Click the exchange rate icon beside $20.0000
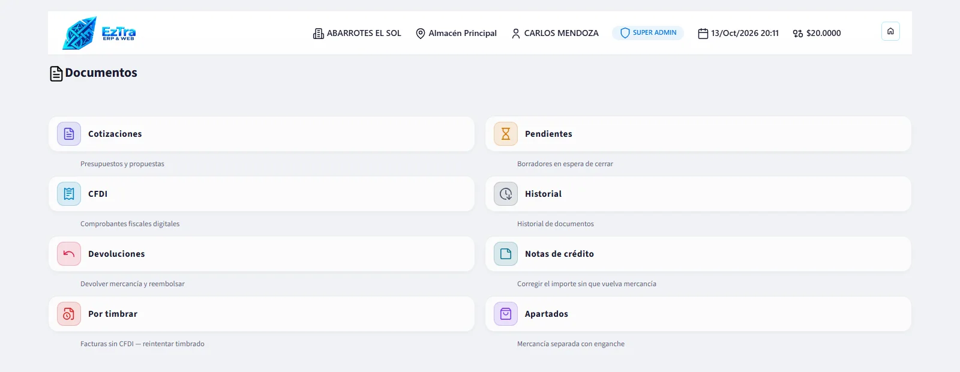The width and height of the screenshot is (960, 372). (798, 34)
